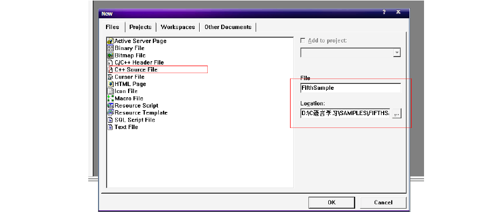Screen dimensions: 480x214
Task: Select the Resource Template icon
Action: (110, 112)
